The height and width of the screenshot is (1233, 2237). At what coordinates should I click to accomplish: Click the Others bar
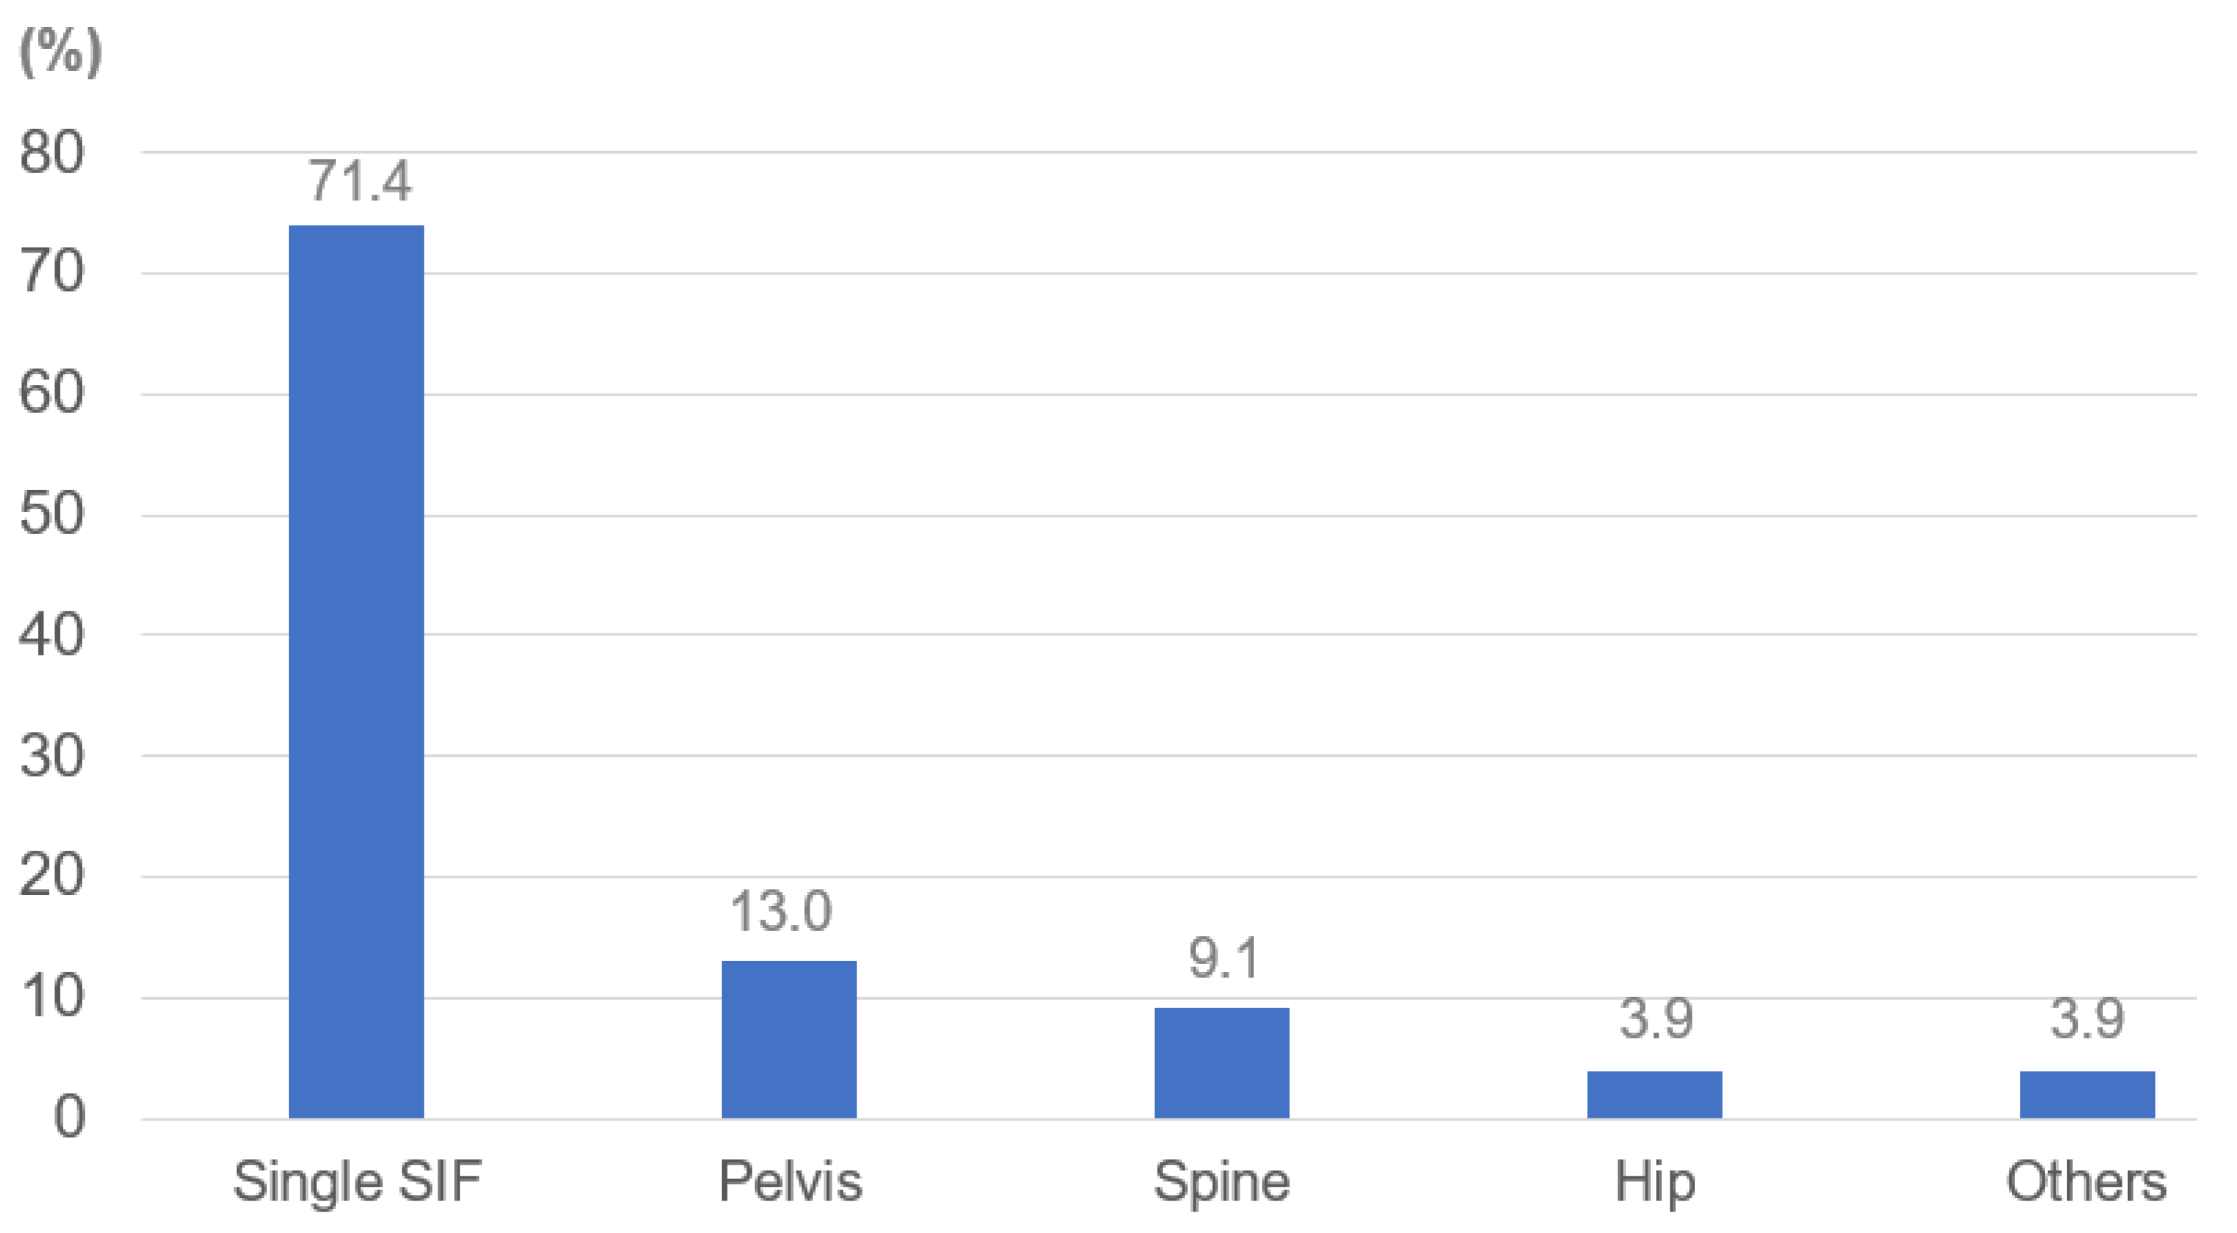coord(2087,1094)
